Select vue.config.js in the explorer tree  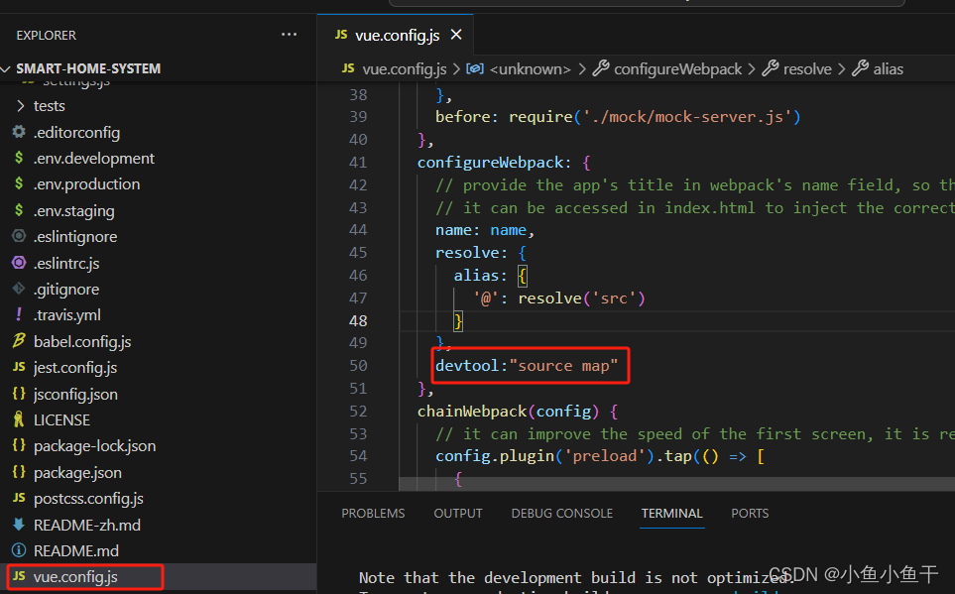click(75, 577)
